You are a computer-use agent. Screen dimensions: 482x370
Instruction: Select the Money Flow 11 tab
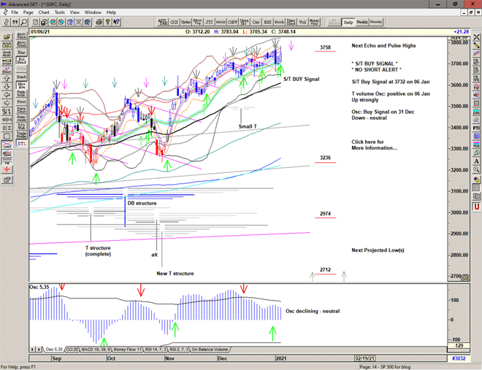click(126, 350)
